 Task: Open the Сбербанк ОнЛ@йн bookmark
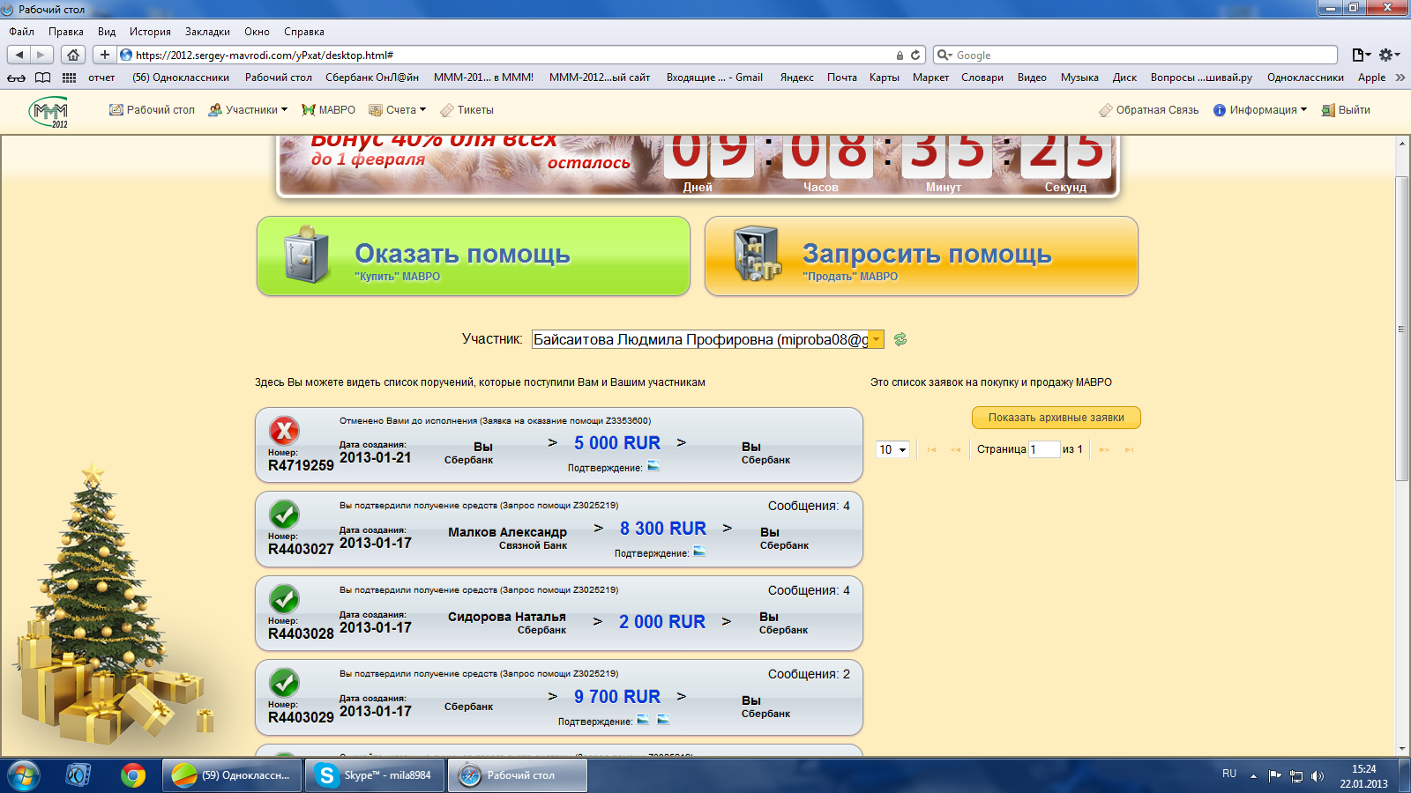tap(372, 78)
